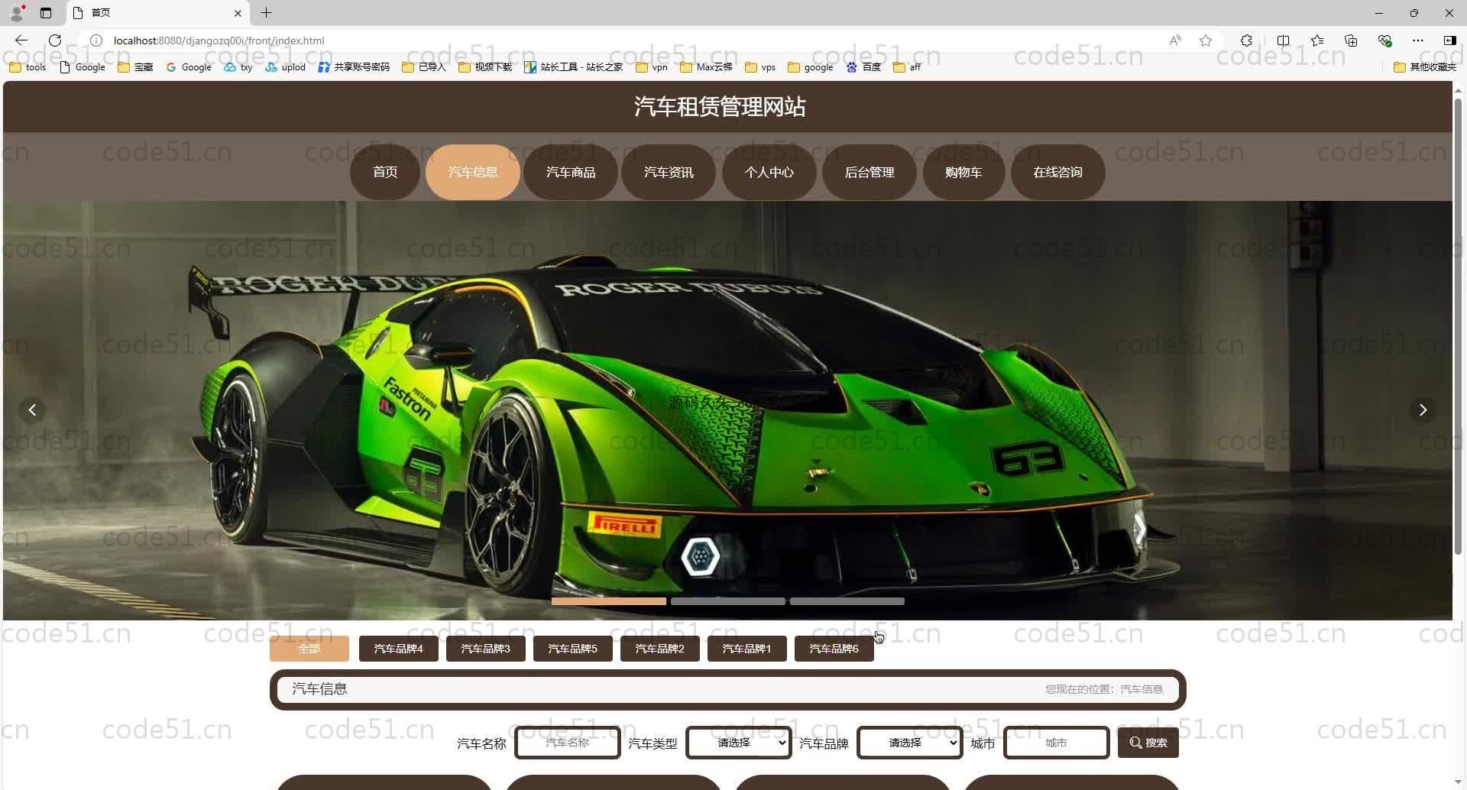The width and height of the screenshot is (1467, 790).
Task: Expand 汽车类型 dropdown
Action: click(x=738, y=743)
